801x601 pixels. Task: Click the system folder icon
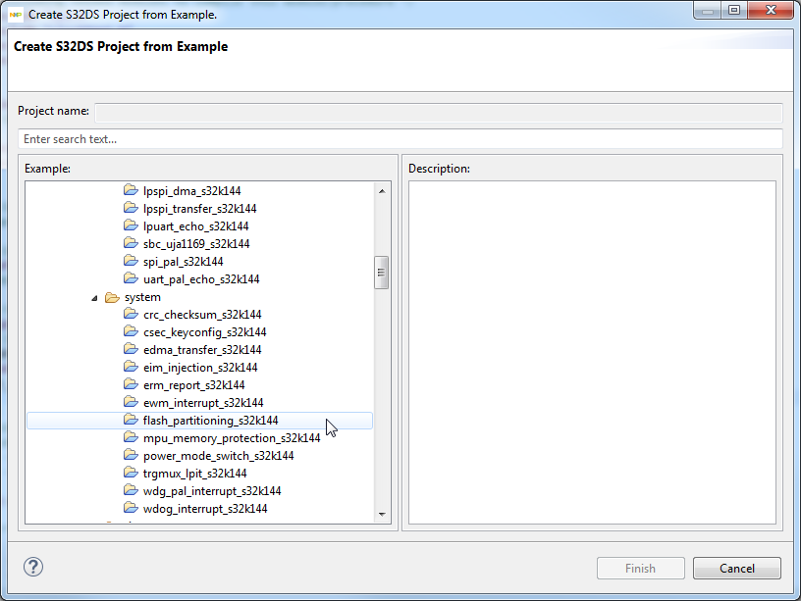click(112, 297)
